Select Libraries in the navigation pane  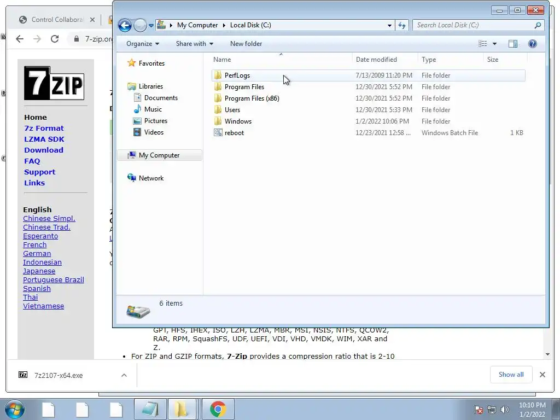150,86
